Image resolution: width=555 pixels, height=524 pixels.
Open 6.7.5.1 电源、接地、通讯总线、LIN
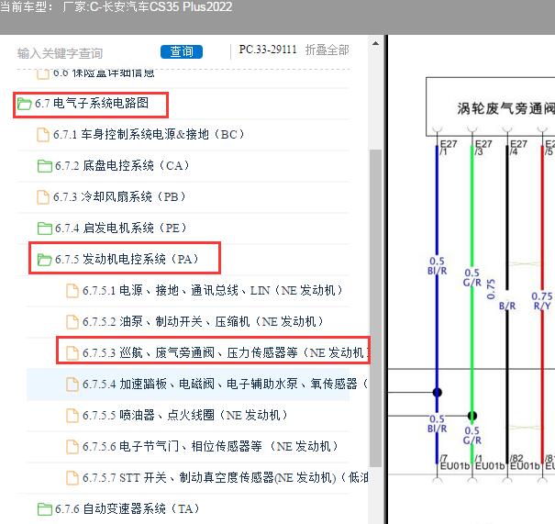[x=213, y=290]
